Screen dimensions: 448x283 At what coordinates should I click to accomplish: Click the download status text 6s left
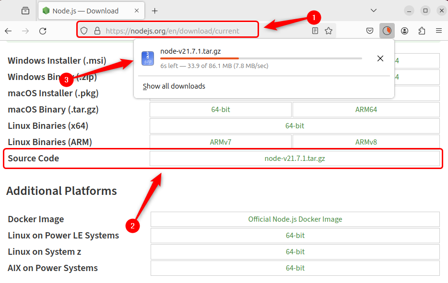214,66
